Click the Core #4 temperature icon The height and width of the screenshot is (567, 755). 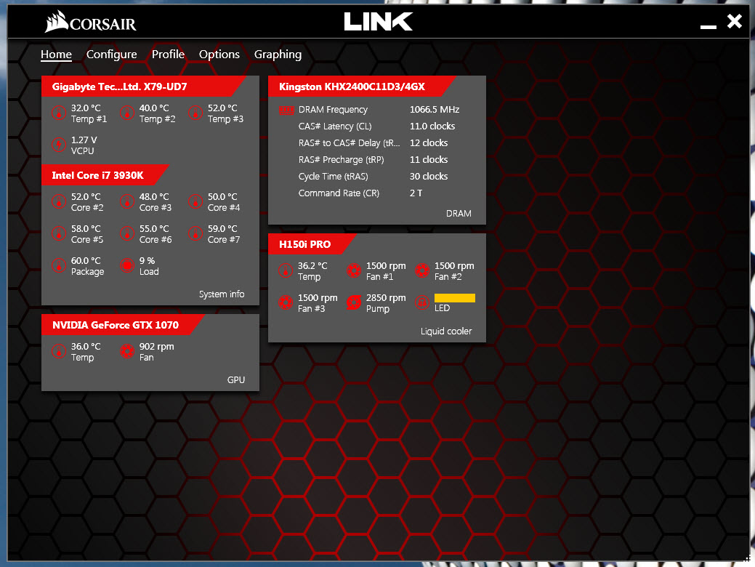tap(195, 202)
